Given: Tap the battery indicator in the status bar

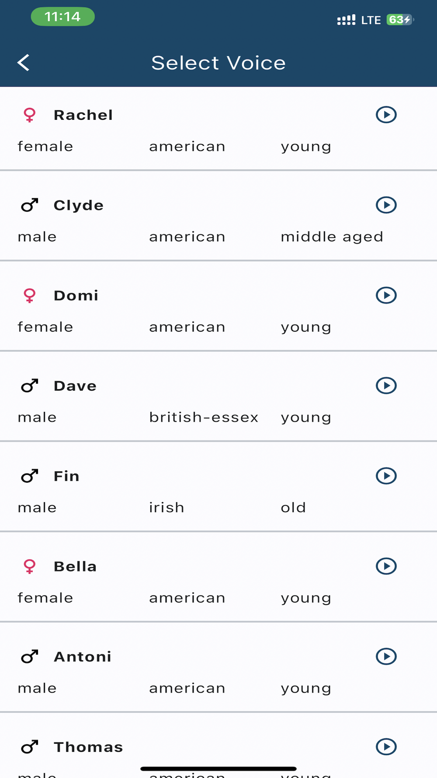Looking at the screenshot, I should click(399, 20).
